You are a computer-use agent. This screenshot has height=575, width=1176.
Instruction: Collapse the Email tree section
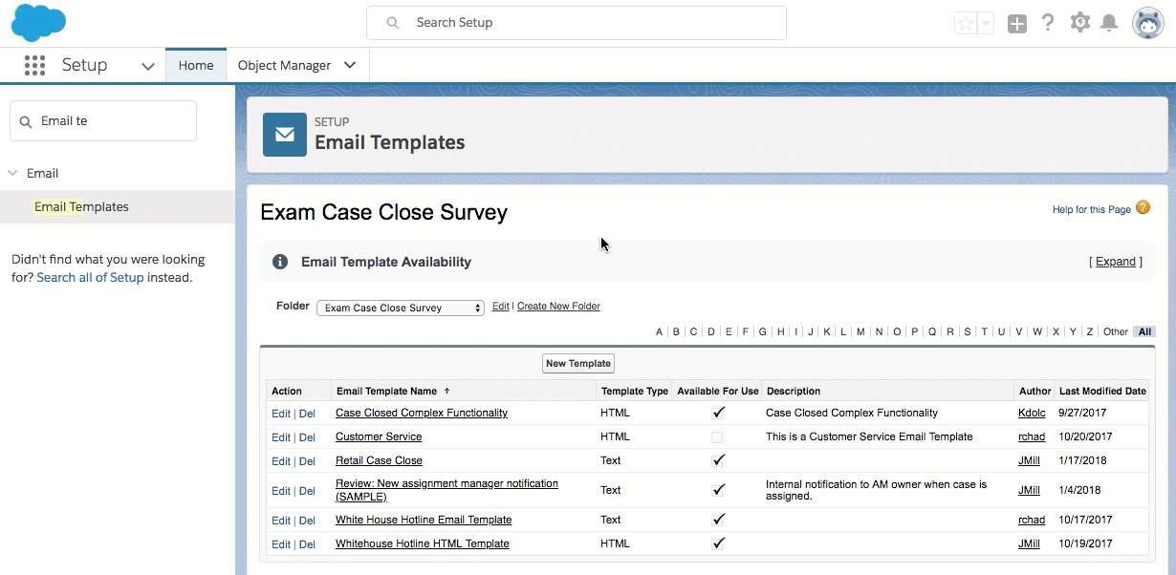coord(13,173)
